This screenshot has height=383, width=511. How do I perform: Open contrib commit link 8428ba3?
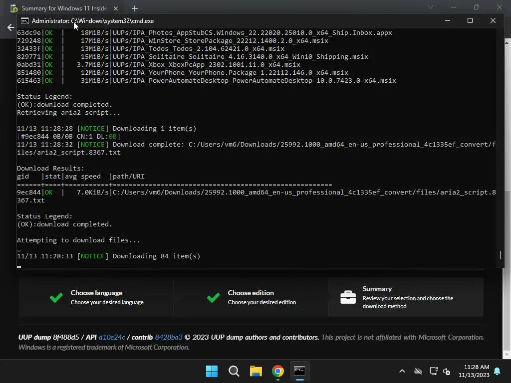(169, 337)
